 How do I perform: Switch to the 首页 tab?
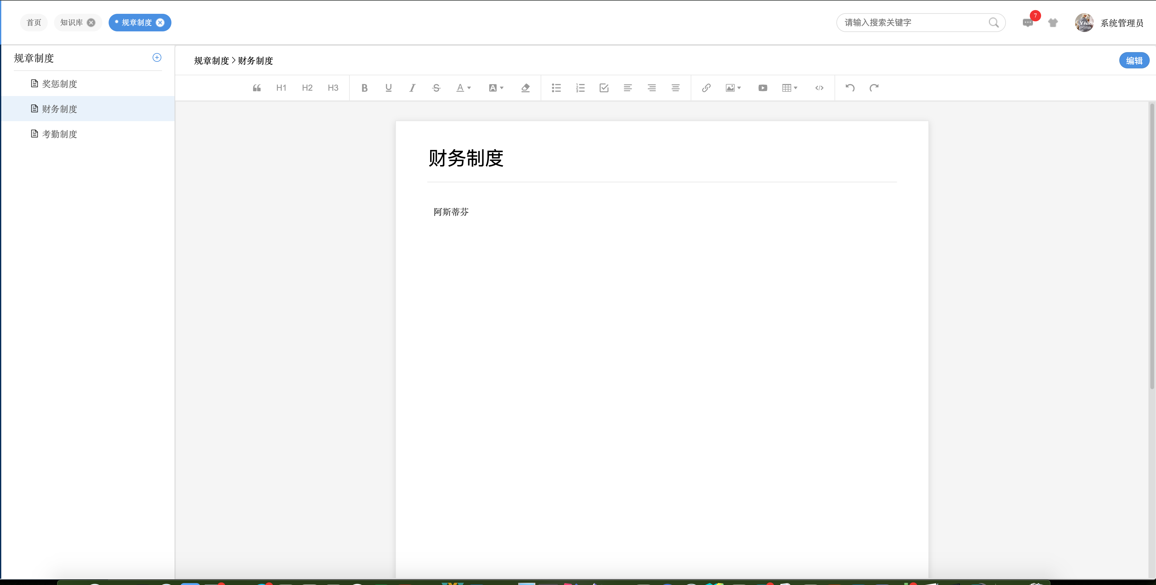click(34, 22)
